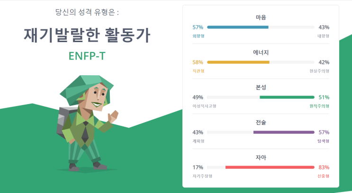Click the yellow 에너지 trait bar
This screenshot has width=352, height=193.
pyautogui.click(x=238, y=62)
